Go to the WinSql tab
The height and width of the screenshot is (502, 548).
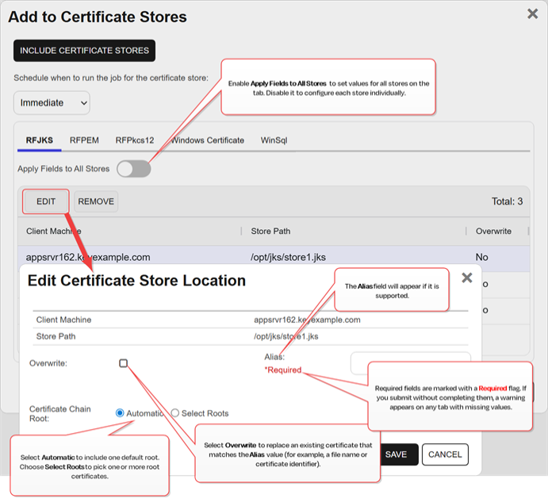tap(274, 140)
